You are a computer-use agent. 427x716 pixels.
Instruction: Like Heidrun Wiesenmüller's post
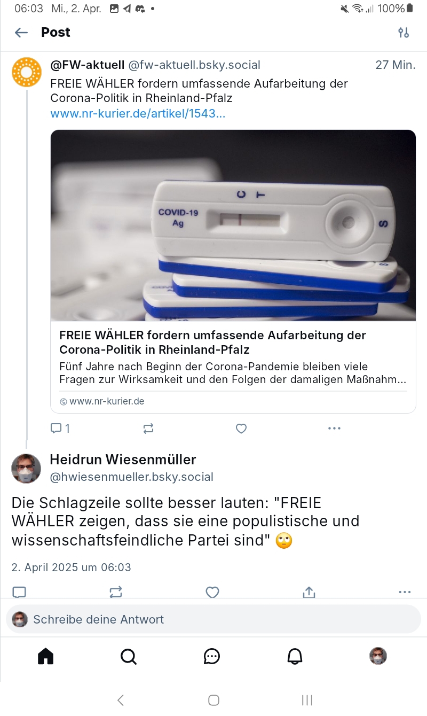pos(212,592)
